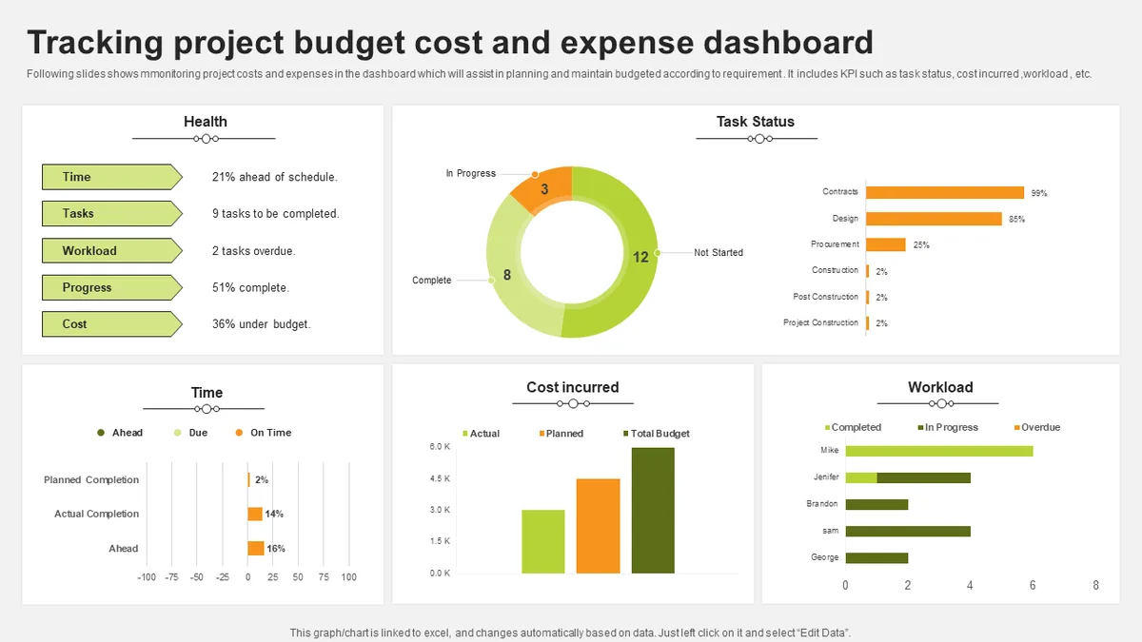Click the orange On Time legend dot
This screenshot has height=642, width=1142.
pos(239,433)
